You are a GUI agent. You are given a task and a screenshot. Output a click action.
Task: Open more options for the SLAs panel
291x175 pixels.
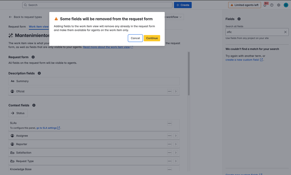[170, 123]
